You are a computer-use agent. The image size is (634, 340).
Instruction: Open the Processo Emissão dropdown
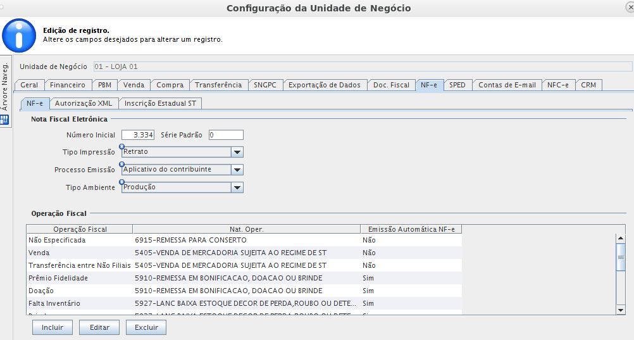237,170
